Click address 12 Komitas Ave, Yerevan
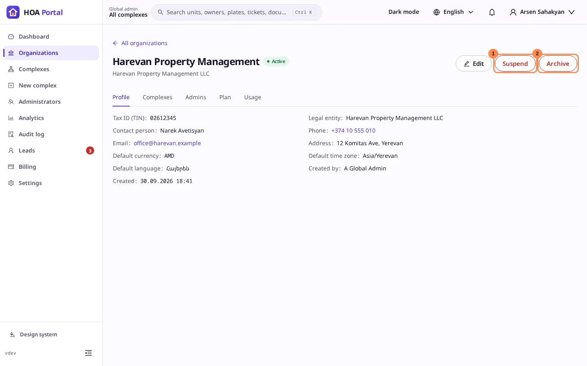 [x=370, y=143]
